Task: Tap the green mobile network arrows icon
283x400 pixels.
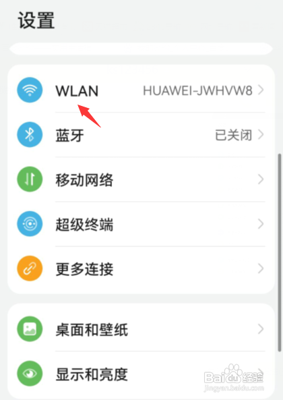Action: pyautogui.click(x=30, y=179)
